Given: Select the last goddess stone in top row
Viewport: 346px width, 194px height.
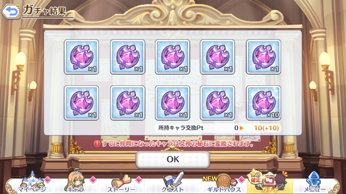Looking at the screenshot, I should [263, 57].
